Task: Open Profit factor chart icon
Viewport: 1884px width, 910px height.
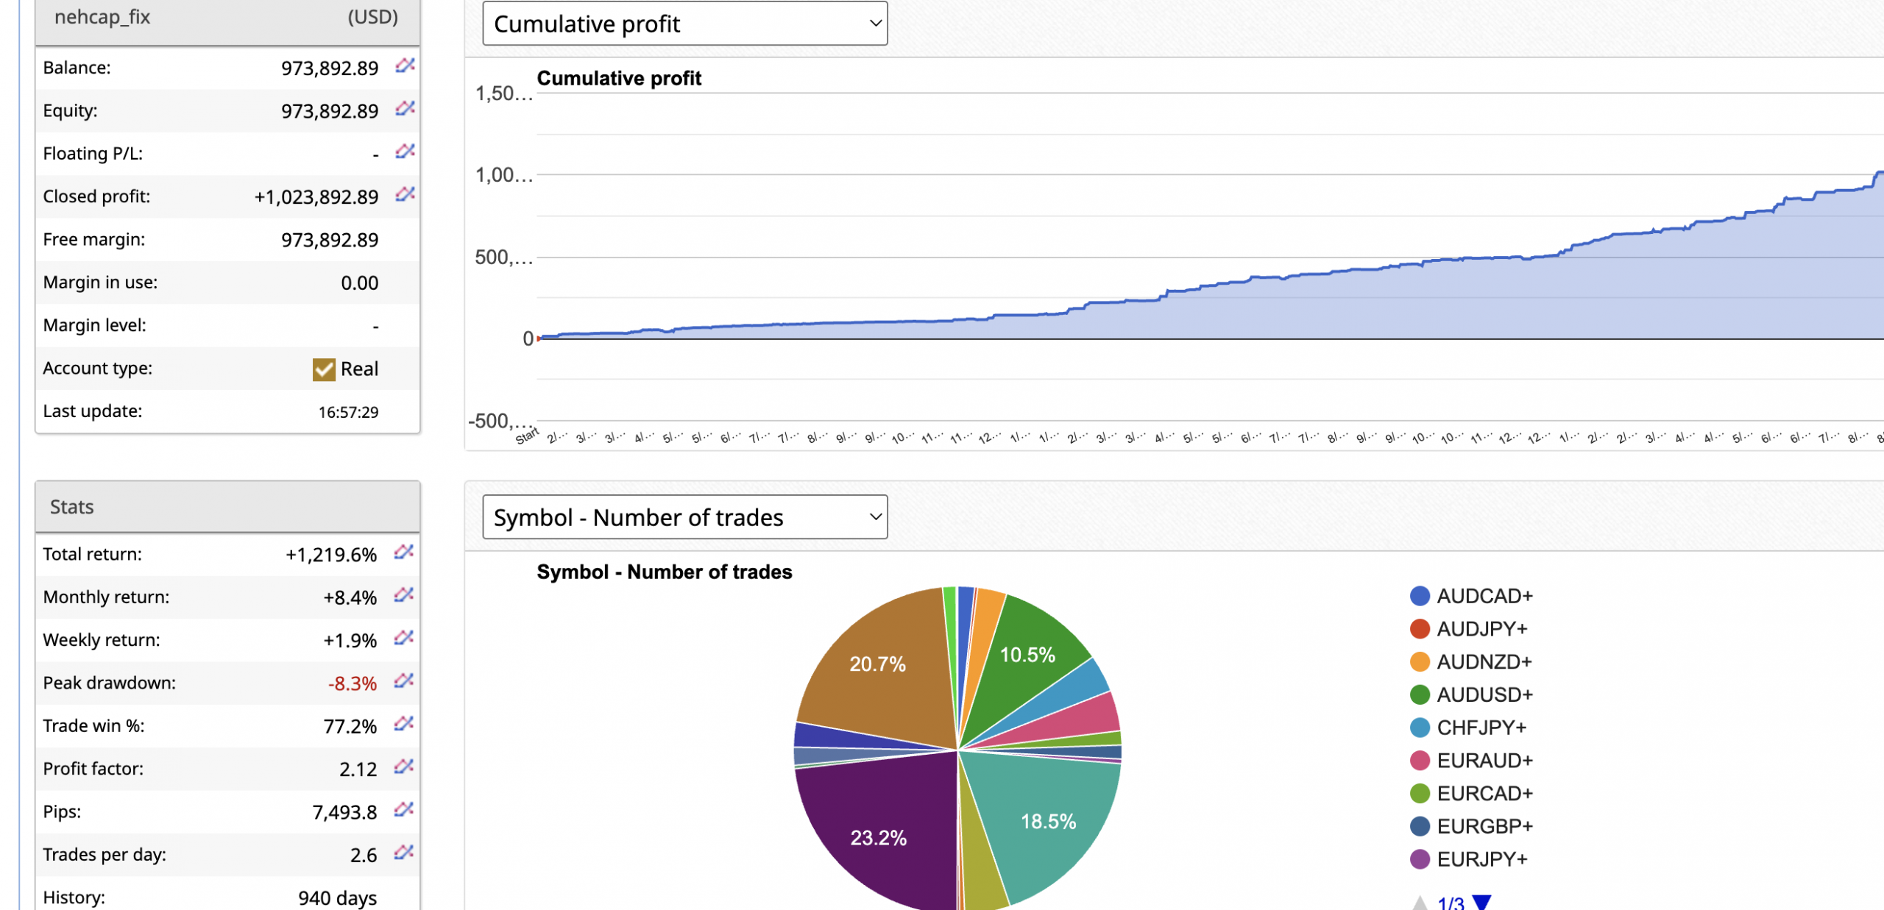Action: (x=403, y=767)
